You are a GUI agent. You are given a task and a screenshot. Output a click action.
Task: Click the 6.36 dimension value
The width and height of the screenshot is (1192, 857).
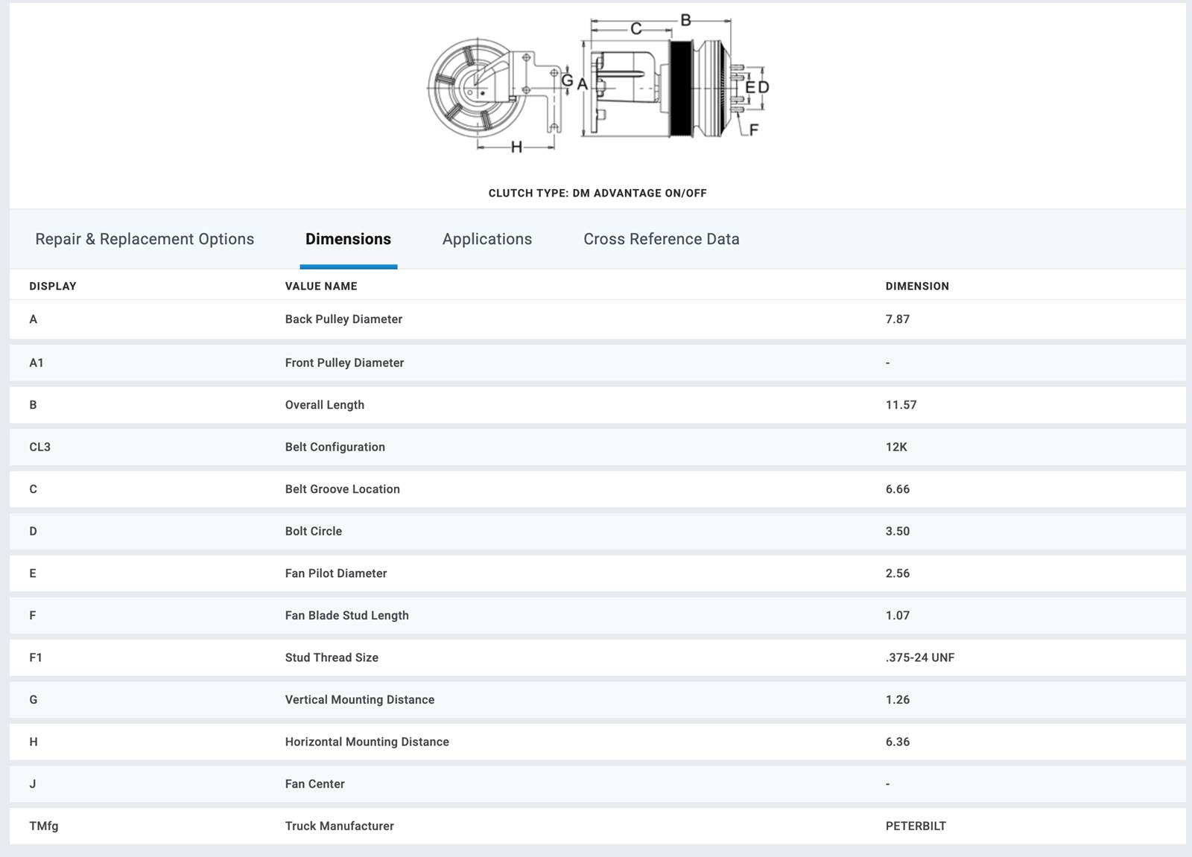[898, 742]
